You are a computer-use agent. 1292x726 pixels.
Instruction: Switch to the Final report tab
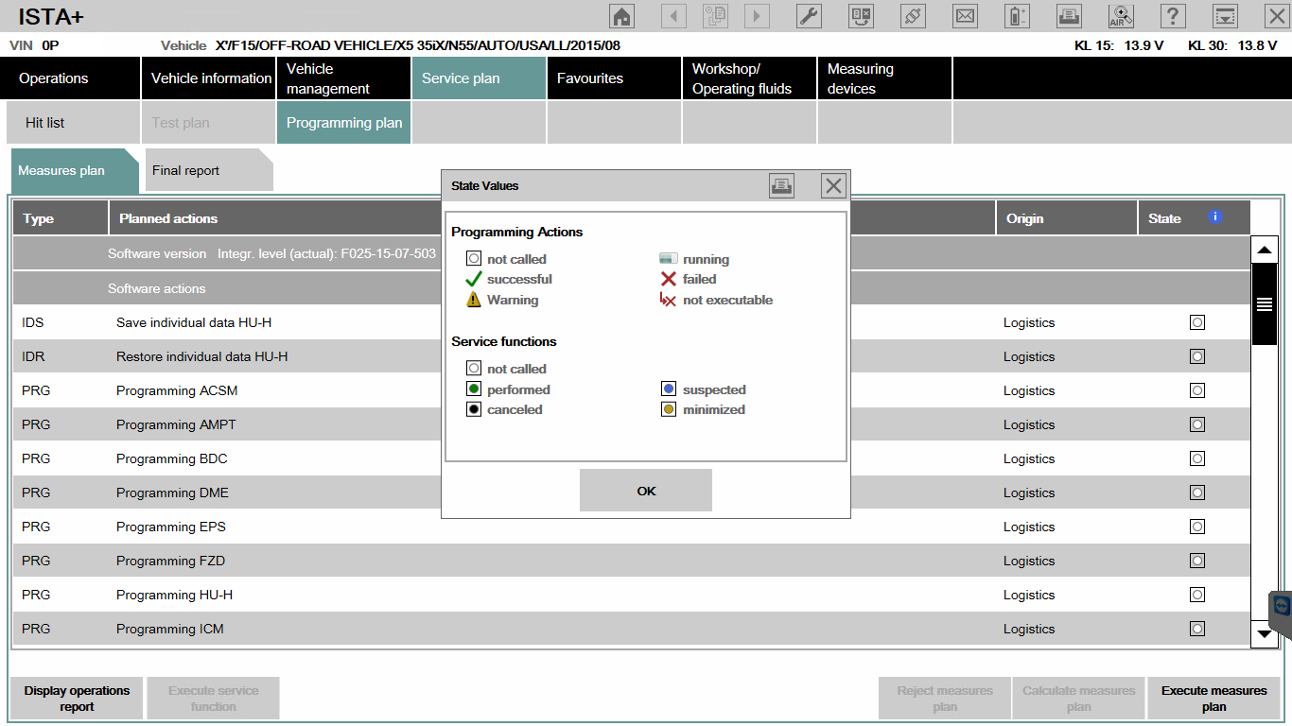[186, 171]
